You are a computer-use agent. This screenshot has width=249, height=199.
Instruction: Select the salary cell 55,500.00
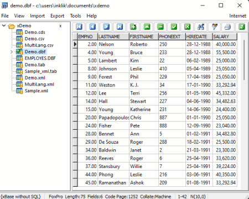[225, 53]
